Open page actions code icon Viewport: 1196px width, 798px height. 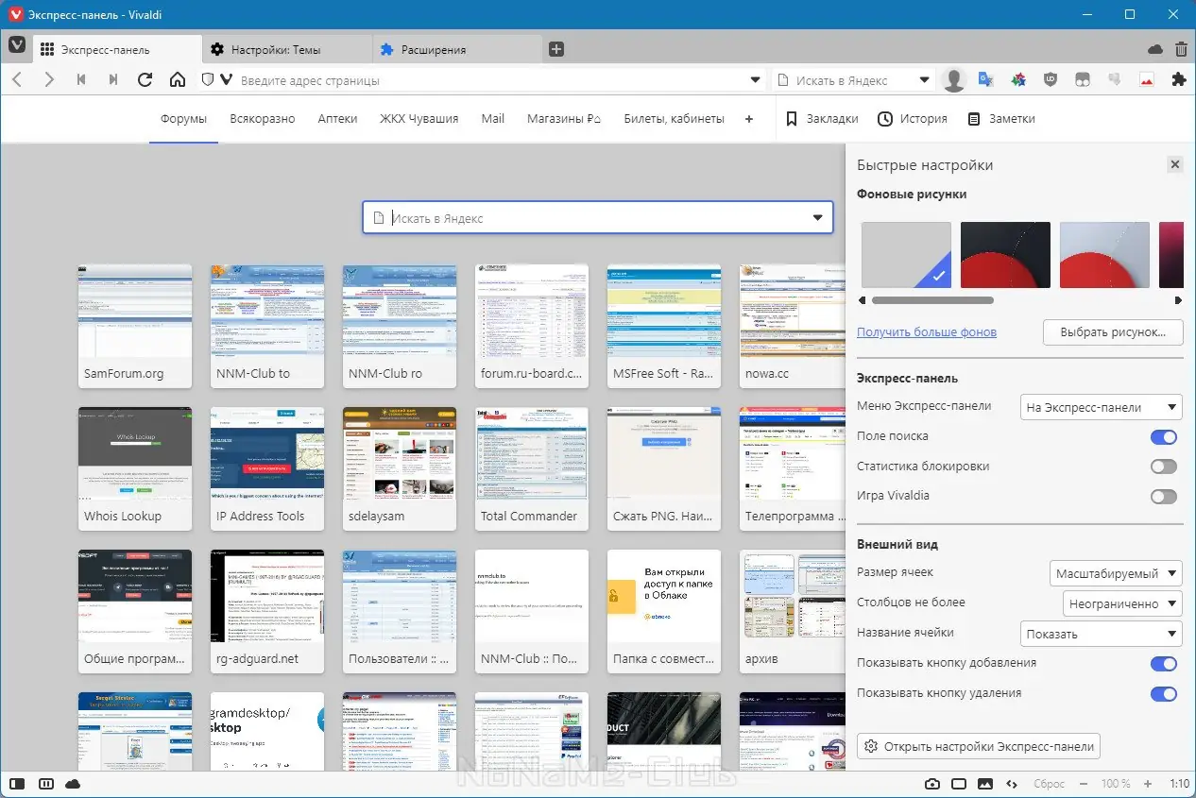click(x=1012, y=784)
